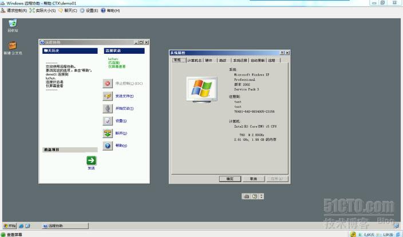Switch to the 高级 tab
This screenshot has height=237, width=403.
pos(223,61)
